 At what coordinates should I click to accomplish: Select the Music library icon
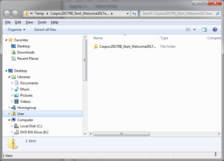(x=17, y=89)
